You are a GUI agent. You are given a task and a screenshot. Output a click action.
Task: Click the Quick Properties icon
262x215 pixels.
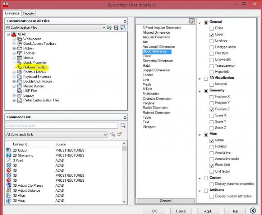(x=19, y=62)
